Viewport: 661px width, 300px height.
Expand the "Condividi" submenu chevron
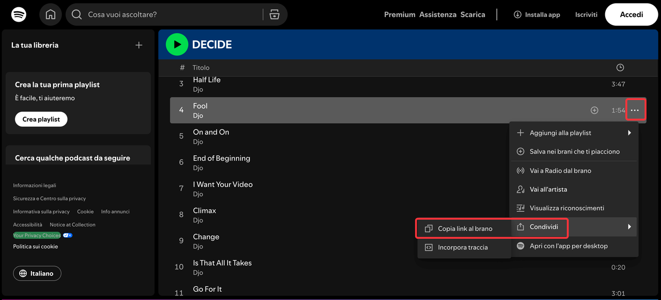point(629,226)
